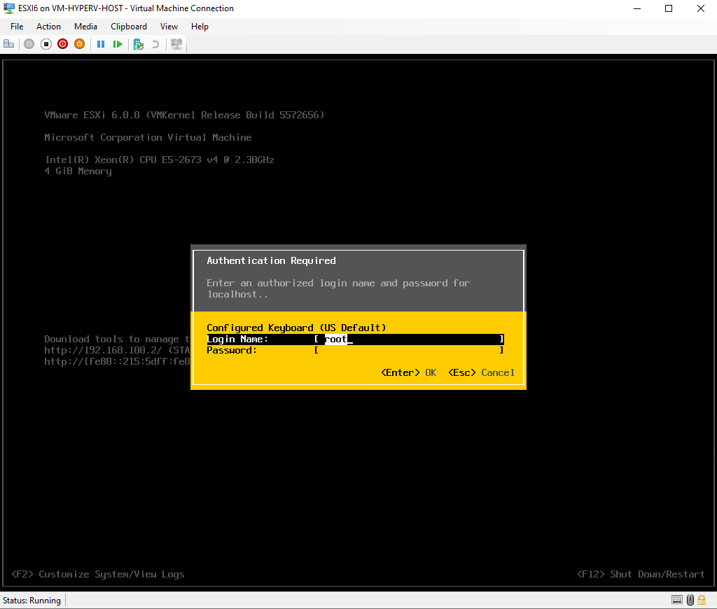Shut down the VM using the red icon
This screenshot has height=609, width=717.
62,44
